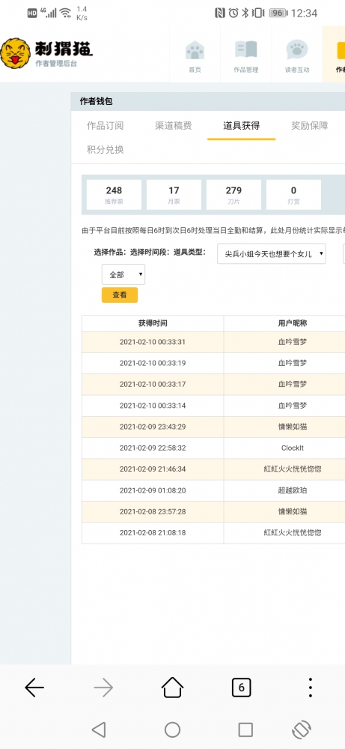Click the 279 刀片 stat card
345x749 pixels.
[x=233, y=194]
